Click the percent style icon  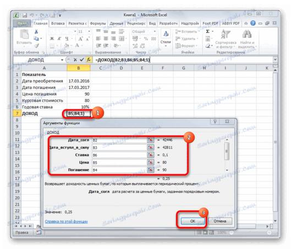click(x=146, y=38)
